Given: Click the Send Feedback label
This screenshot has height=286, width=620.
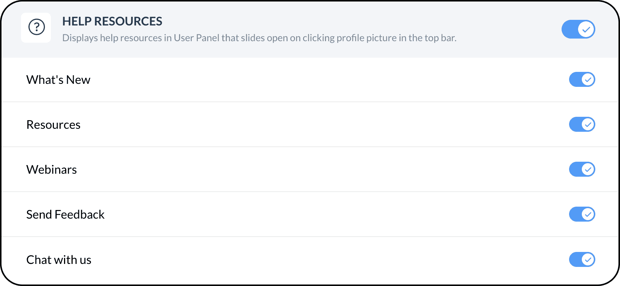Looking at the screenshot, I should tap(66, 214).
